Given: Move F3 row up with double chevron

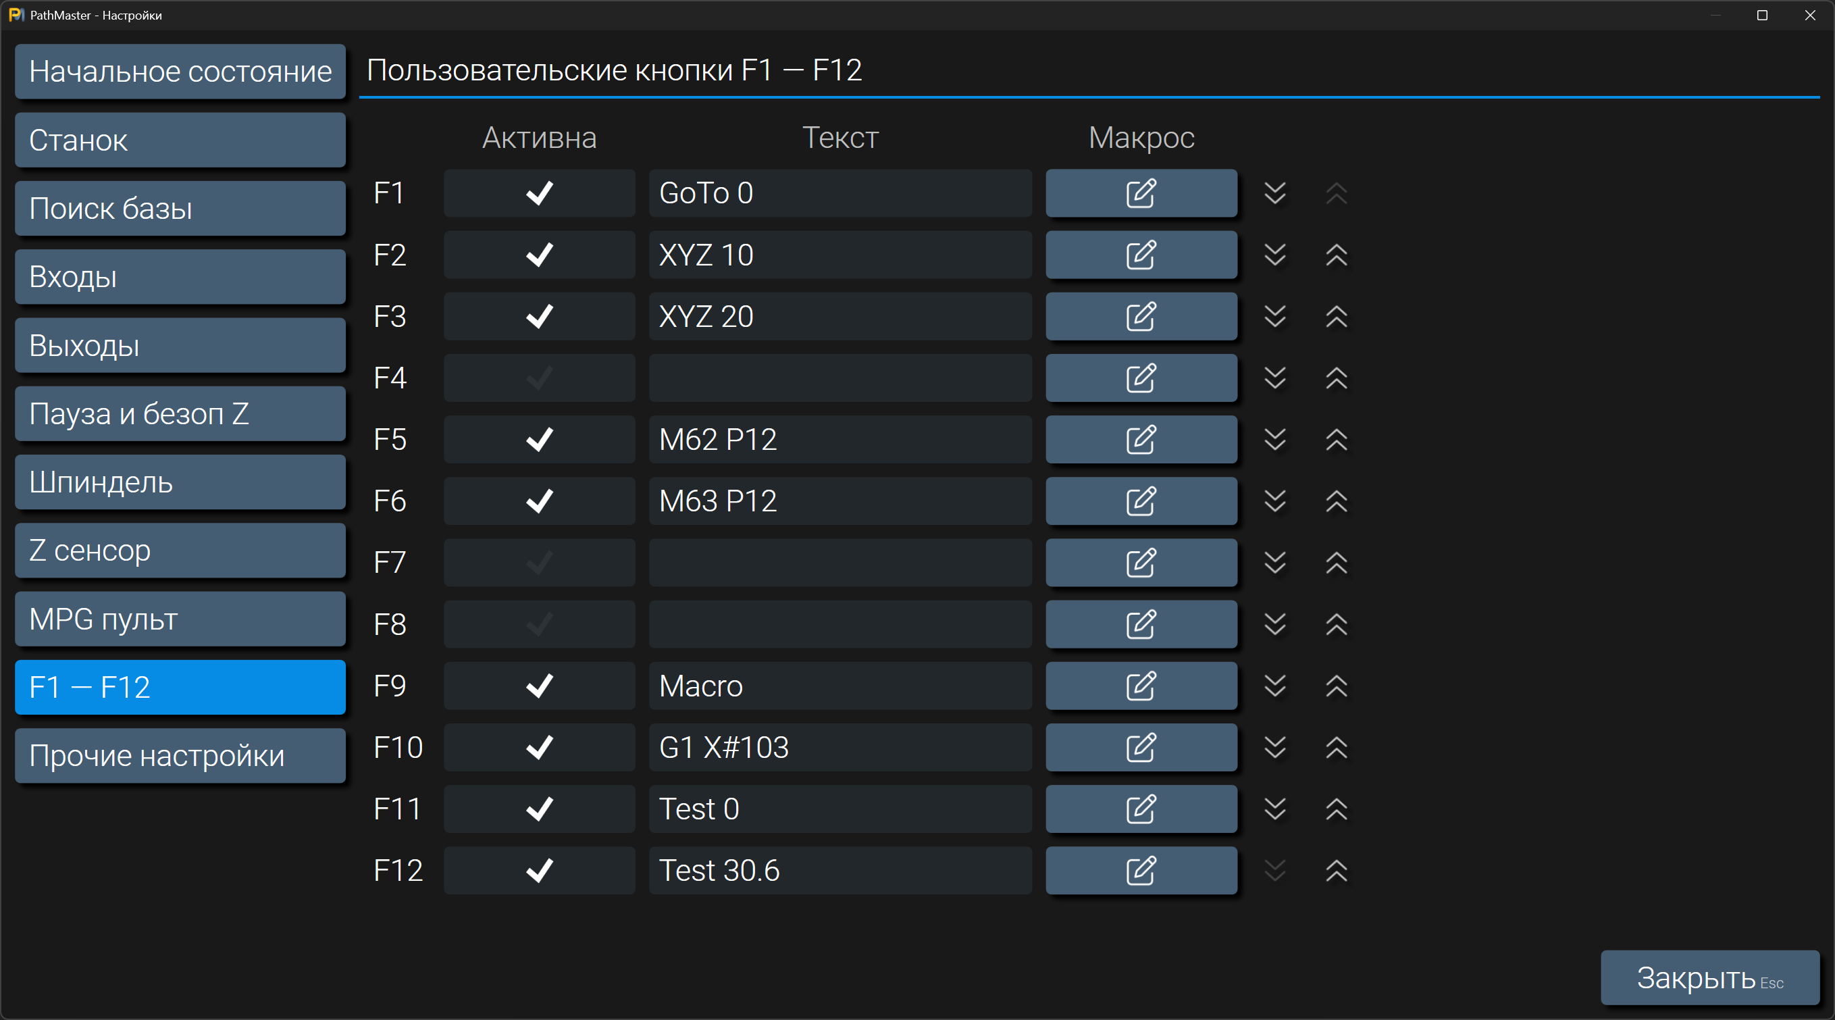Looking at the screenshot, I should point(1336,316).
